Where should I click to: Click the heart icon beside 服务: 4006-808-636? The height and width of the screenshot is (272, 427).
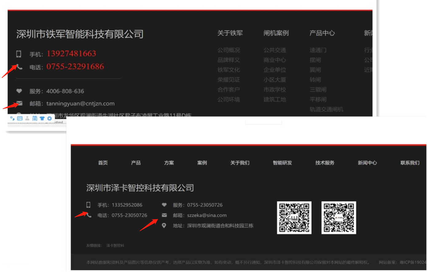[19, 91]
